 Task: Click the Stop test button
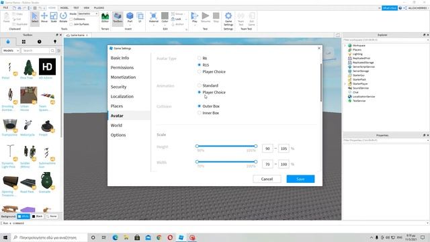tap(216, 17)
